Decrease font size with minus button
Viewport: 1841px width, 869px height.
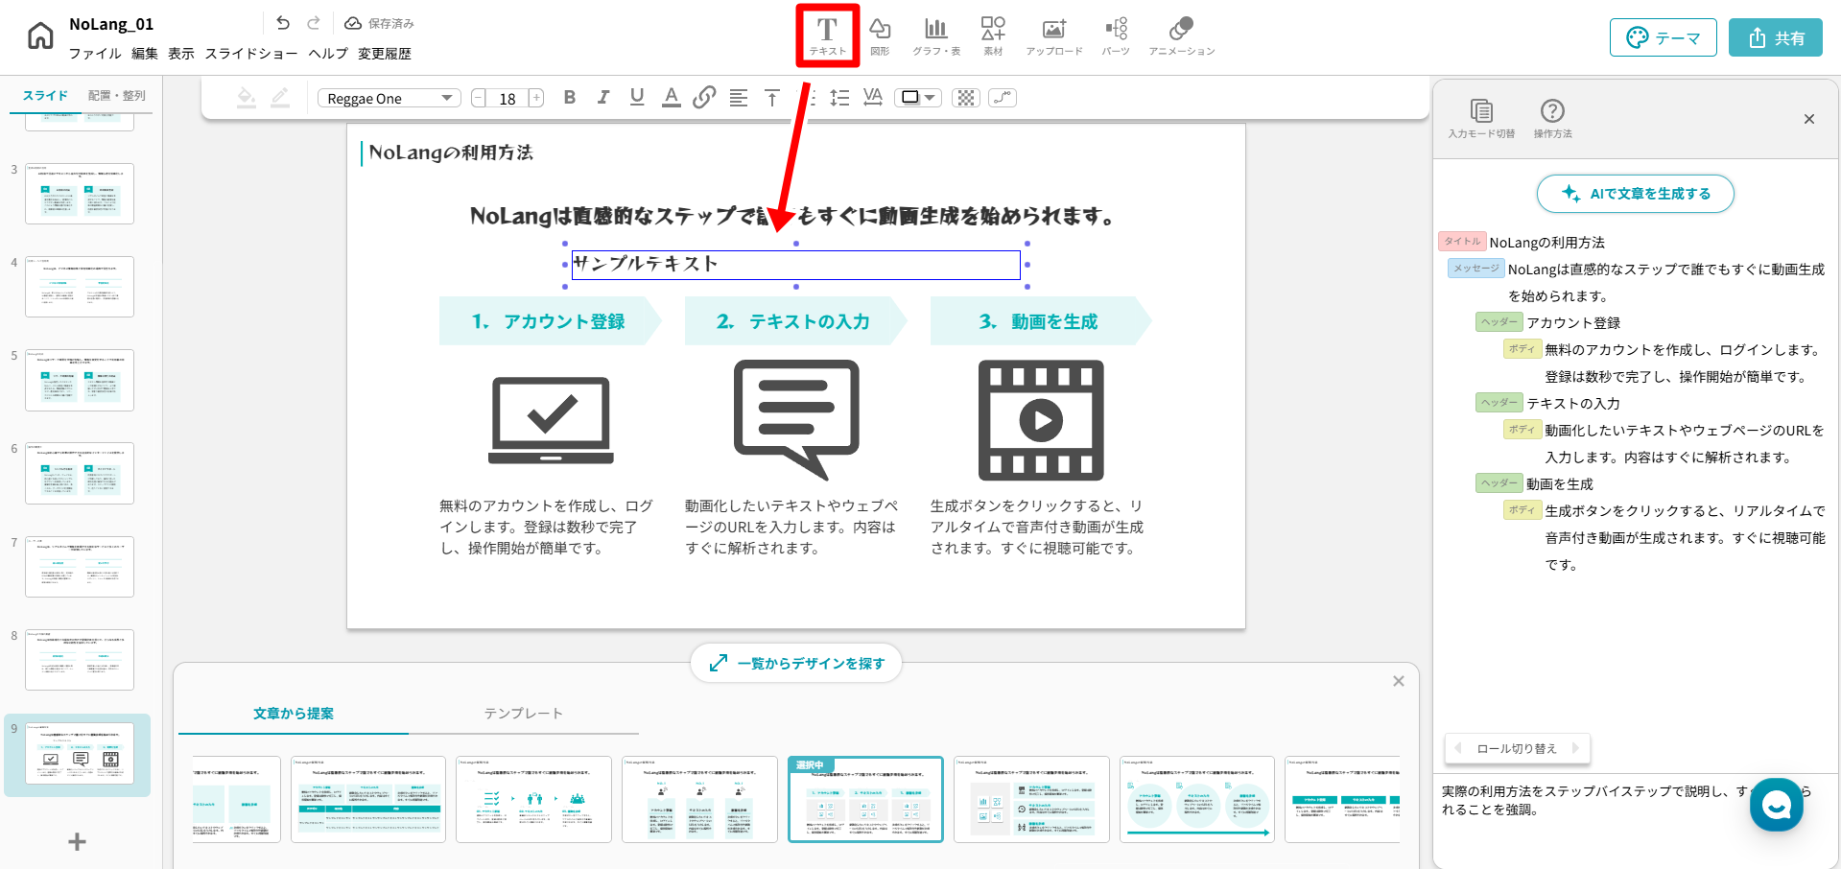pyautogui.click(x=479, y=98)
